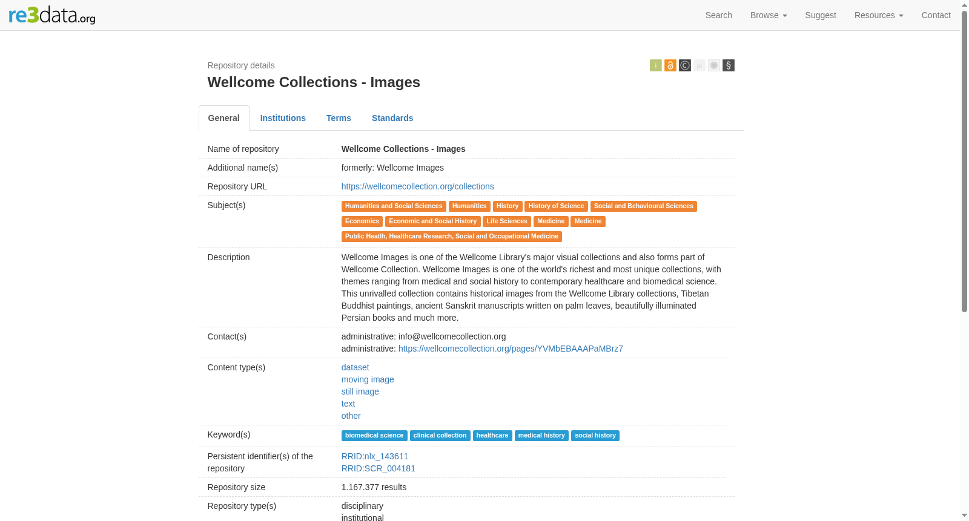Click the 'Repository URL' row label
The image size is (969, 521).
pos(237,186)
